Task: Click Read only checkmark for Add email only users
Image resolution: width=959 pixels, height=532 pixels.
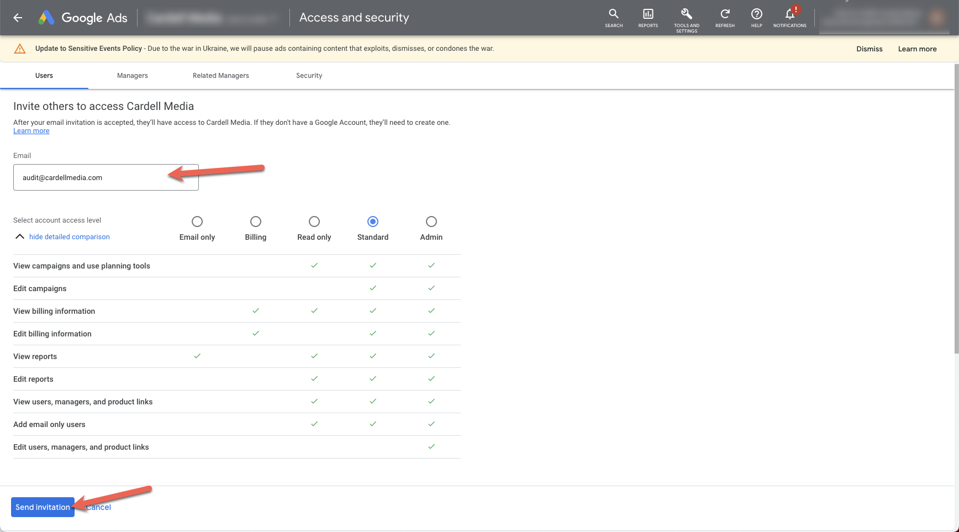Action: [314, 424]
